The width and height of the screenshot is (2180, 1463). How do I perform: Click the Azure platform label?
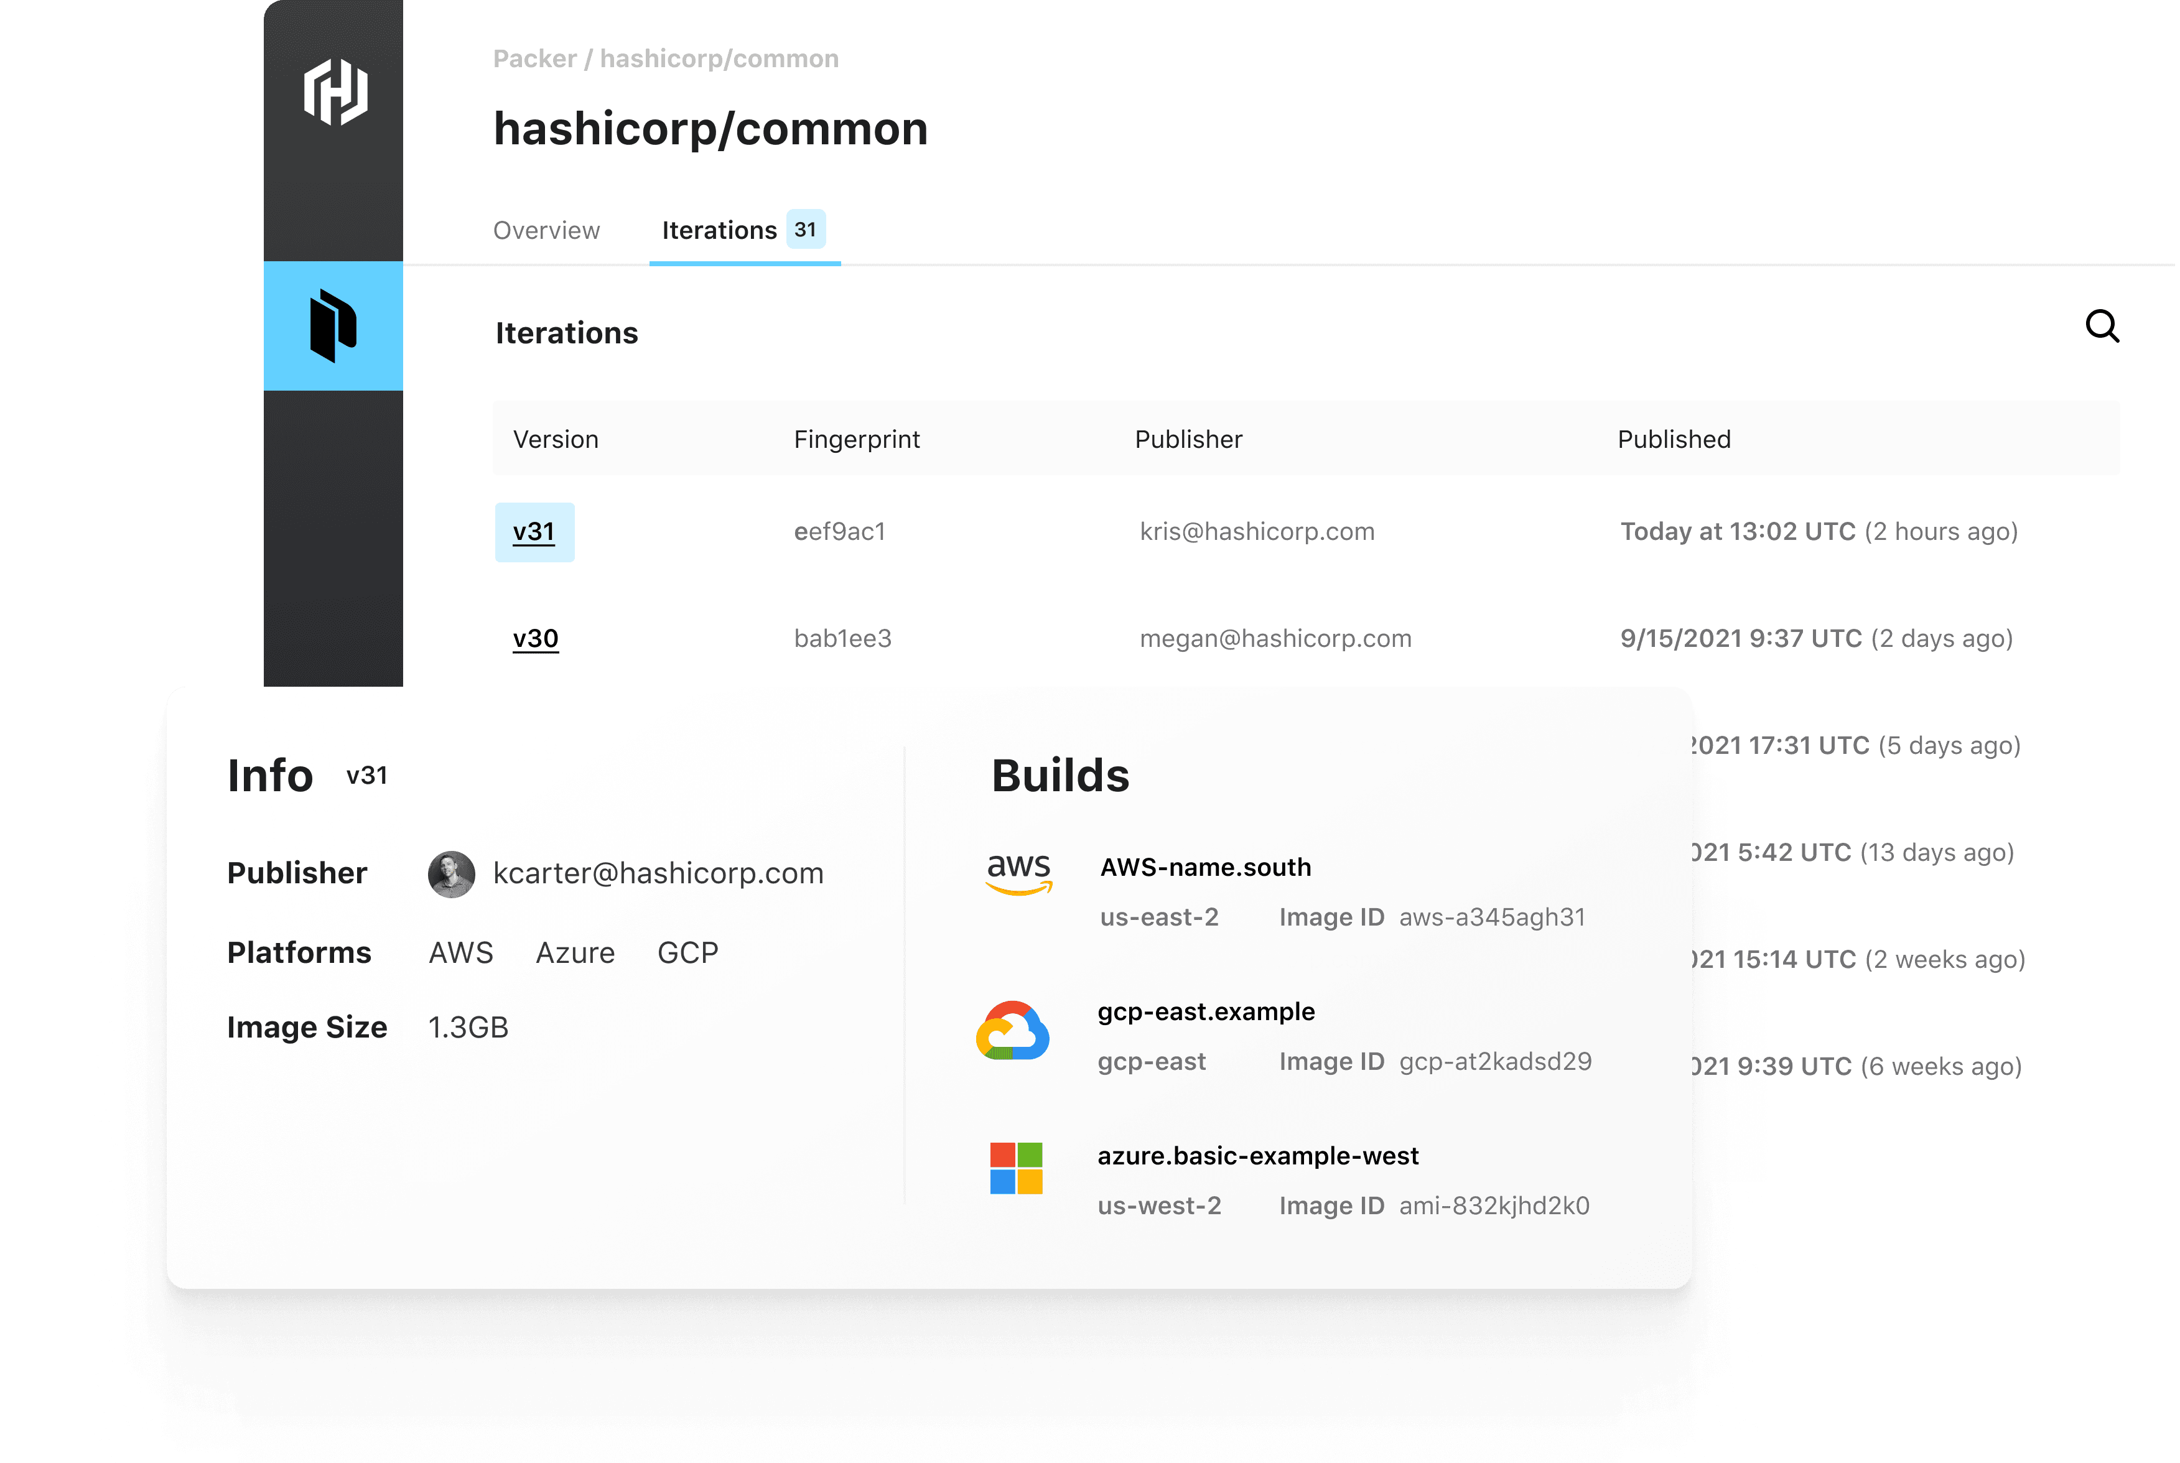[576, 954]
